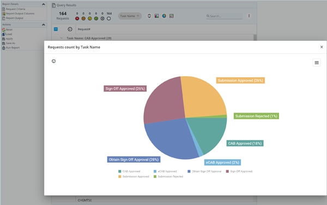This screenshot has height=205, width=327.
Task: Click the Submission Approved (26%) label
Action: click(240, 80)
